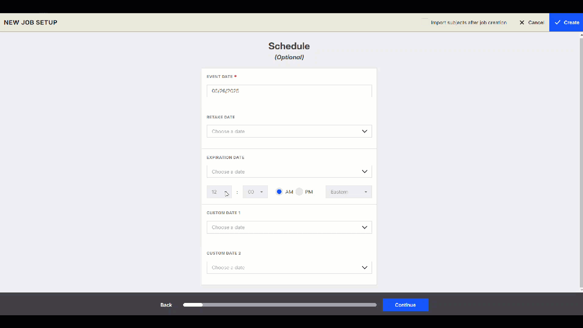
Task: Click the Schedule heading text
Action: pyautogui.click(x=289, y=46)
